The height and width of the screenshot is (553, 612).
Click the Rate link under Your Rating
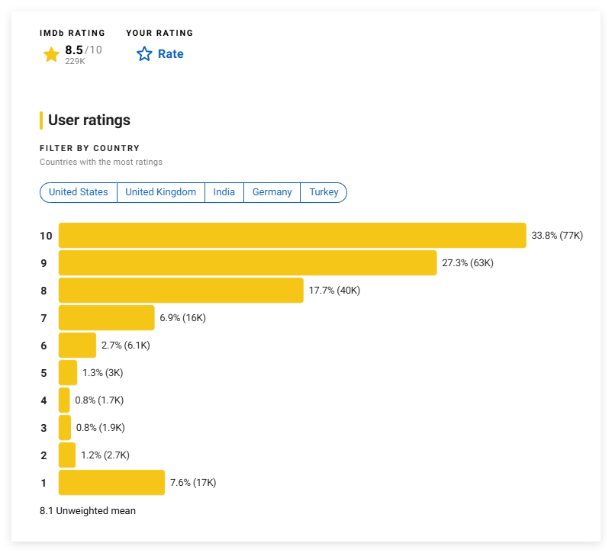click(171, 54)
